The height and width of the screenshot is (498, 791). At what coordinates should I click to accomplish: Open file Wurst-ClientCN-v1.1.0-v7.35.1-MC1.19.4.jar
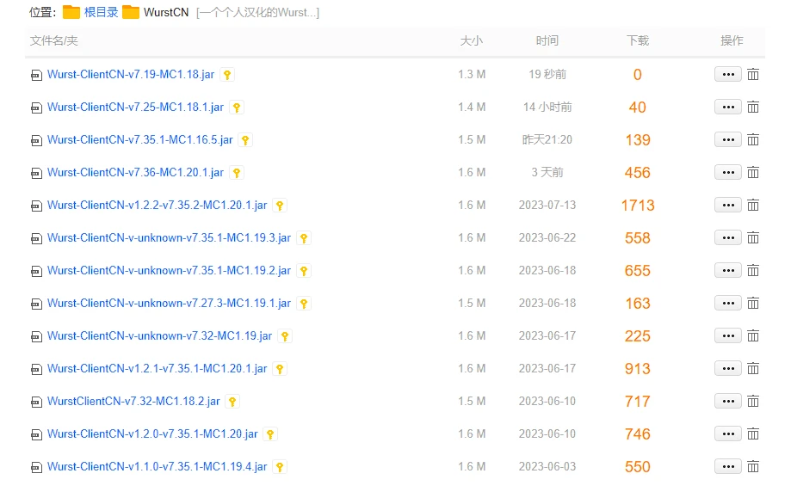(x=157, y=467)
